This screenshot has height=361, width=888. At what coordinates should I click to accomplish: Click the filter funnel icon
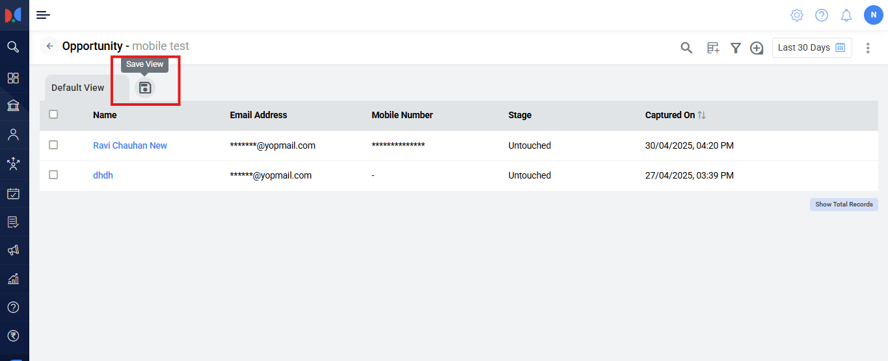[735, 47]
